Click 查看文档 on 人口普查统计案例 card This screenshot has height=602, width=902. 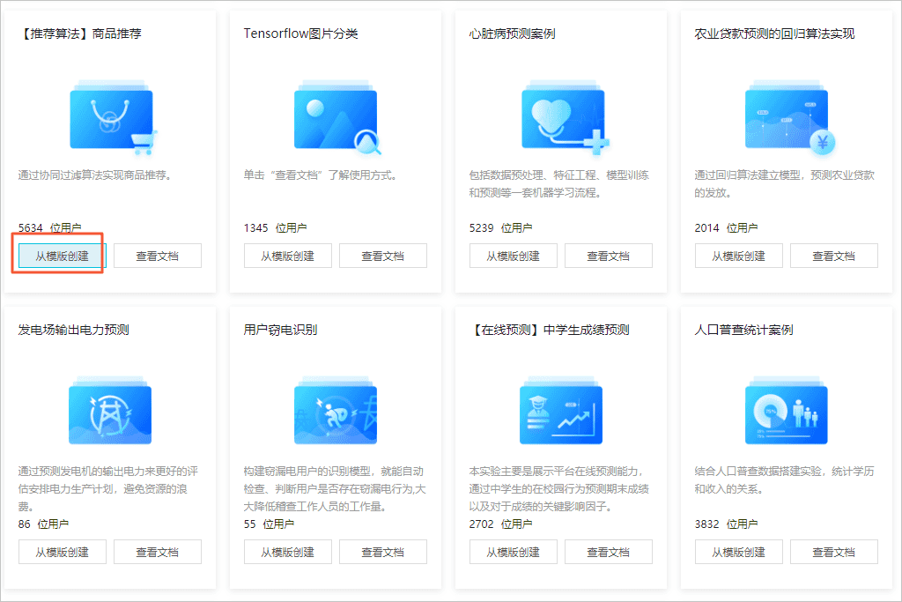833,552
